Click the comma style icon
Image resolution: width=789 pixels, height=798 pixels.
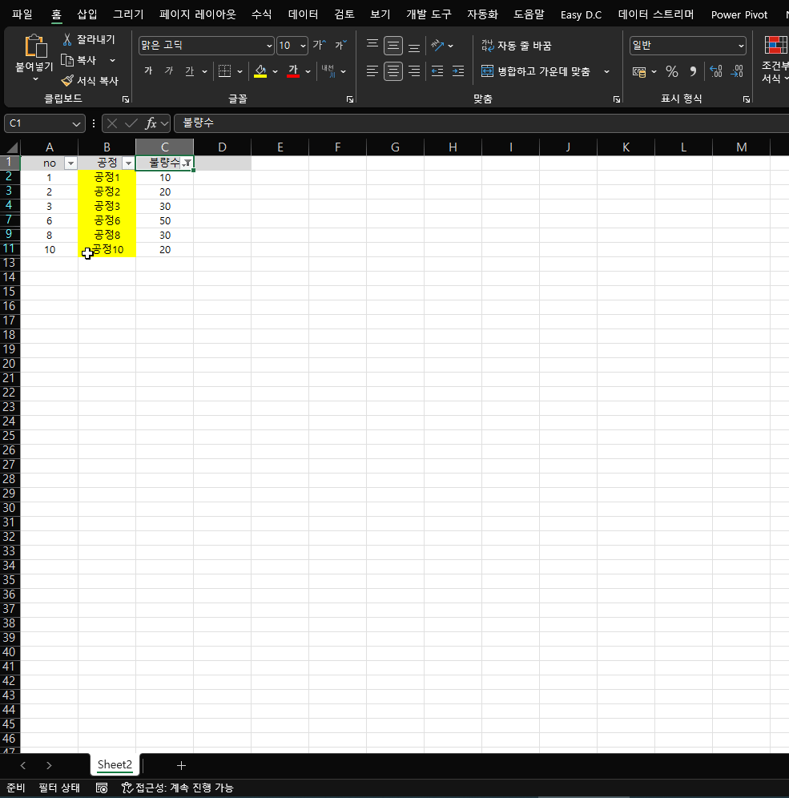692,72
